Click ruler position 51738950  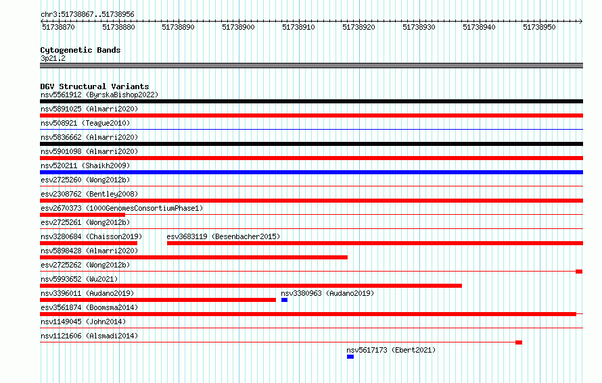pos(539,27)
